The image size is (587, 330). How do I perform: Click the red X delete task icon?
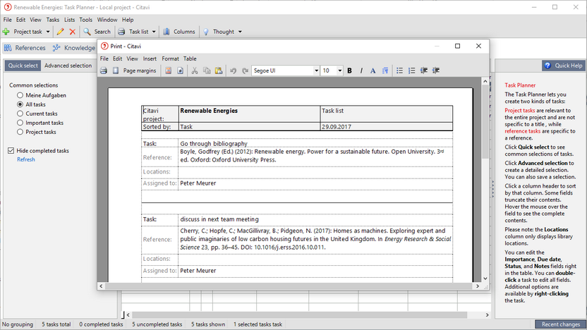click(x=72, y=32)
